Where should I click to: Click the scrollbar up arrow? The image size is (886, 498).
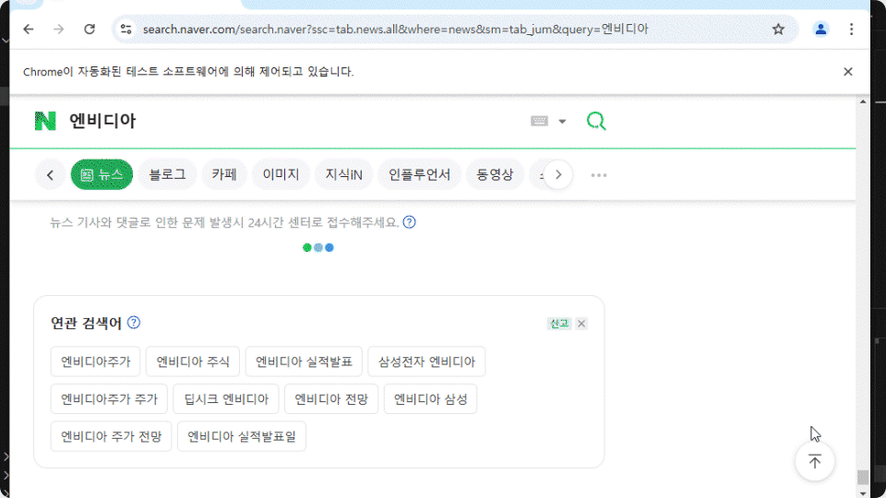pyautogui.click(x=862, y=101)
